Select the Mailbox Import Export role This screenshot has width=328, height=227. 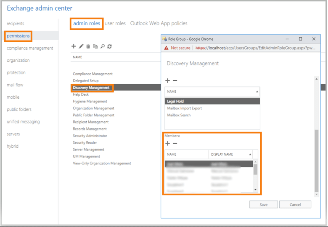click(x=212, y=108)
